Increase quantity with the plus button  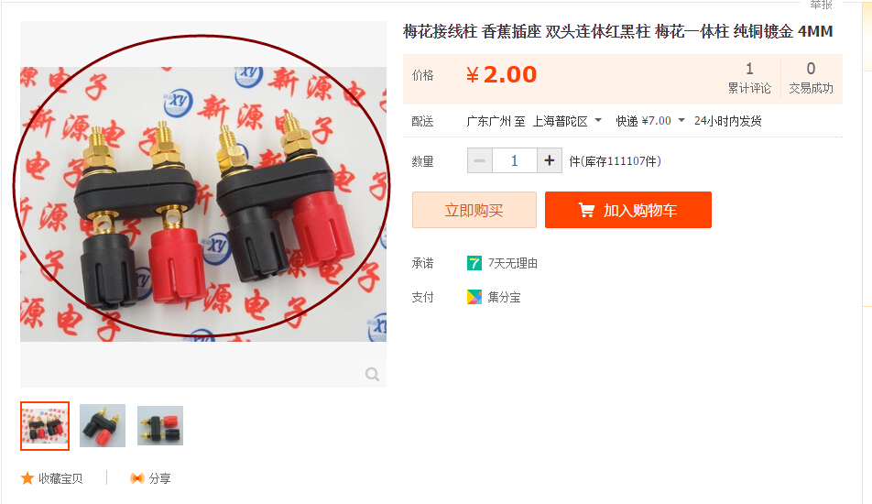tap(550, 160)
